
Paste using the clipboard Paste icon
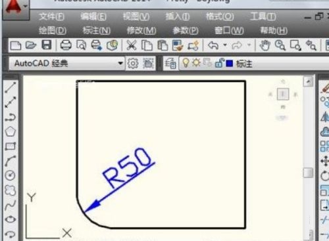[x=163, y=45]
